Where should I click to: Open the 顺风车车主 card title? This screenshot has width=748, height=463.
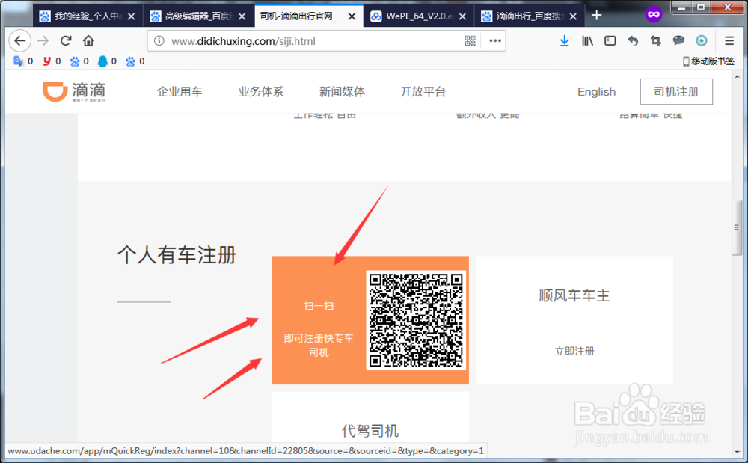click(x=574, y=295)
